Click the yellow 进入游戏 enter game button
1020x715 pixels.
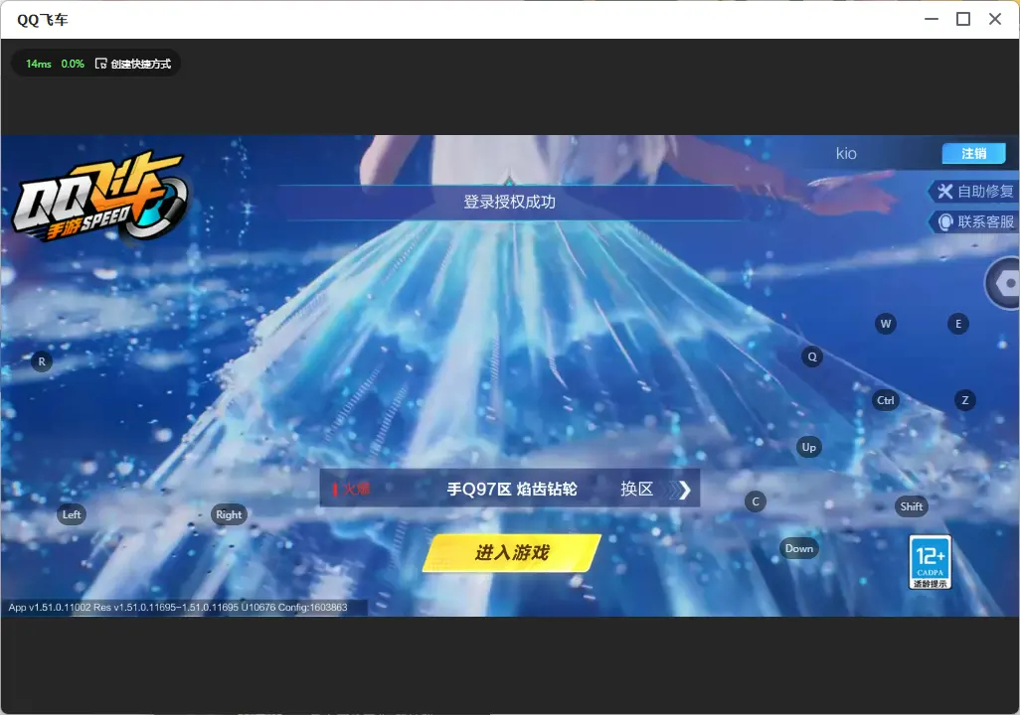tap(512, 552)
